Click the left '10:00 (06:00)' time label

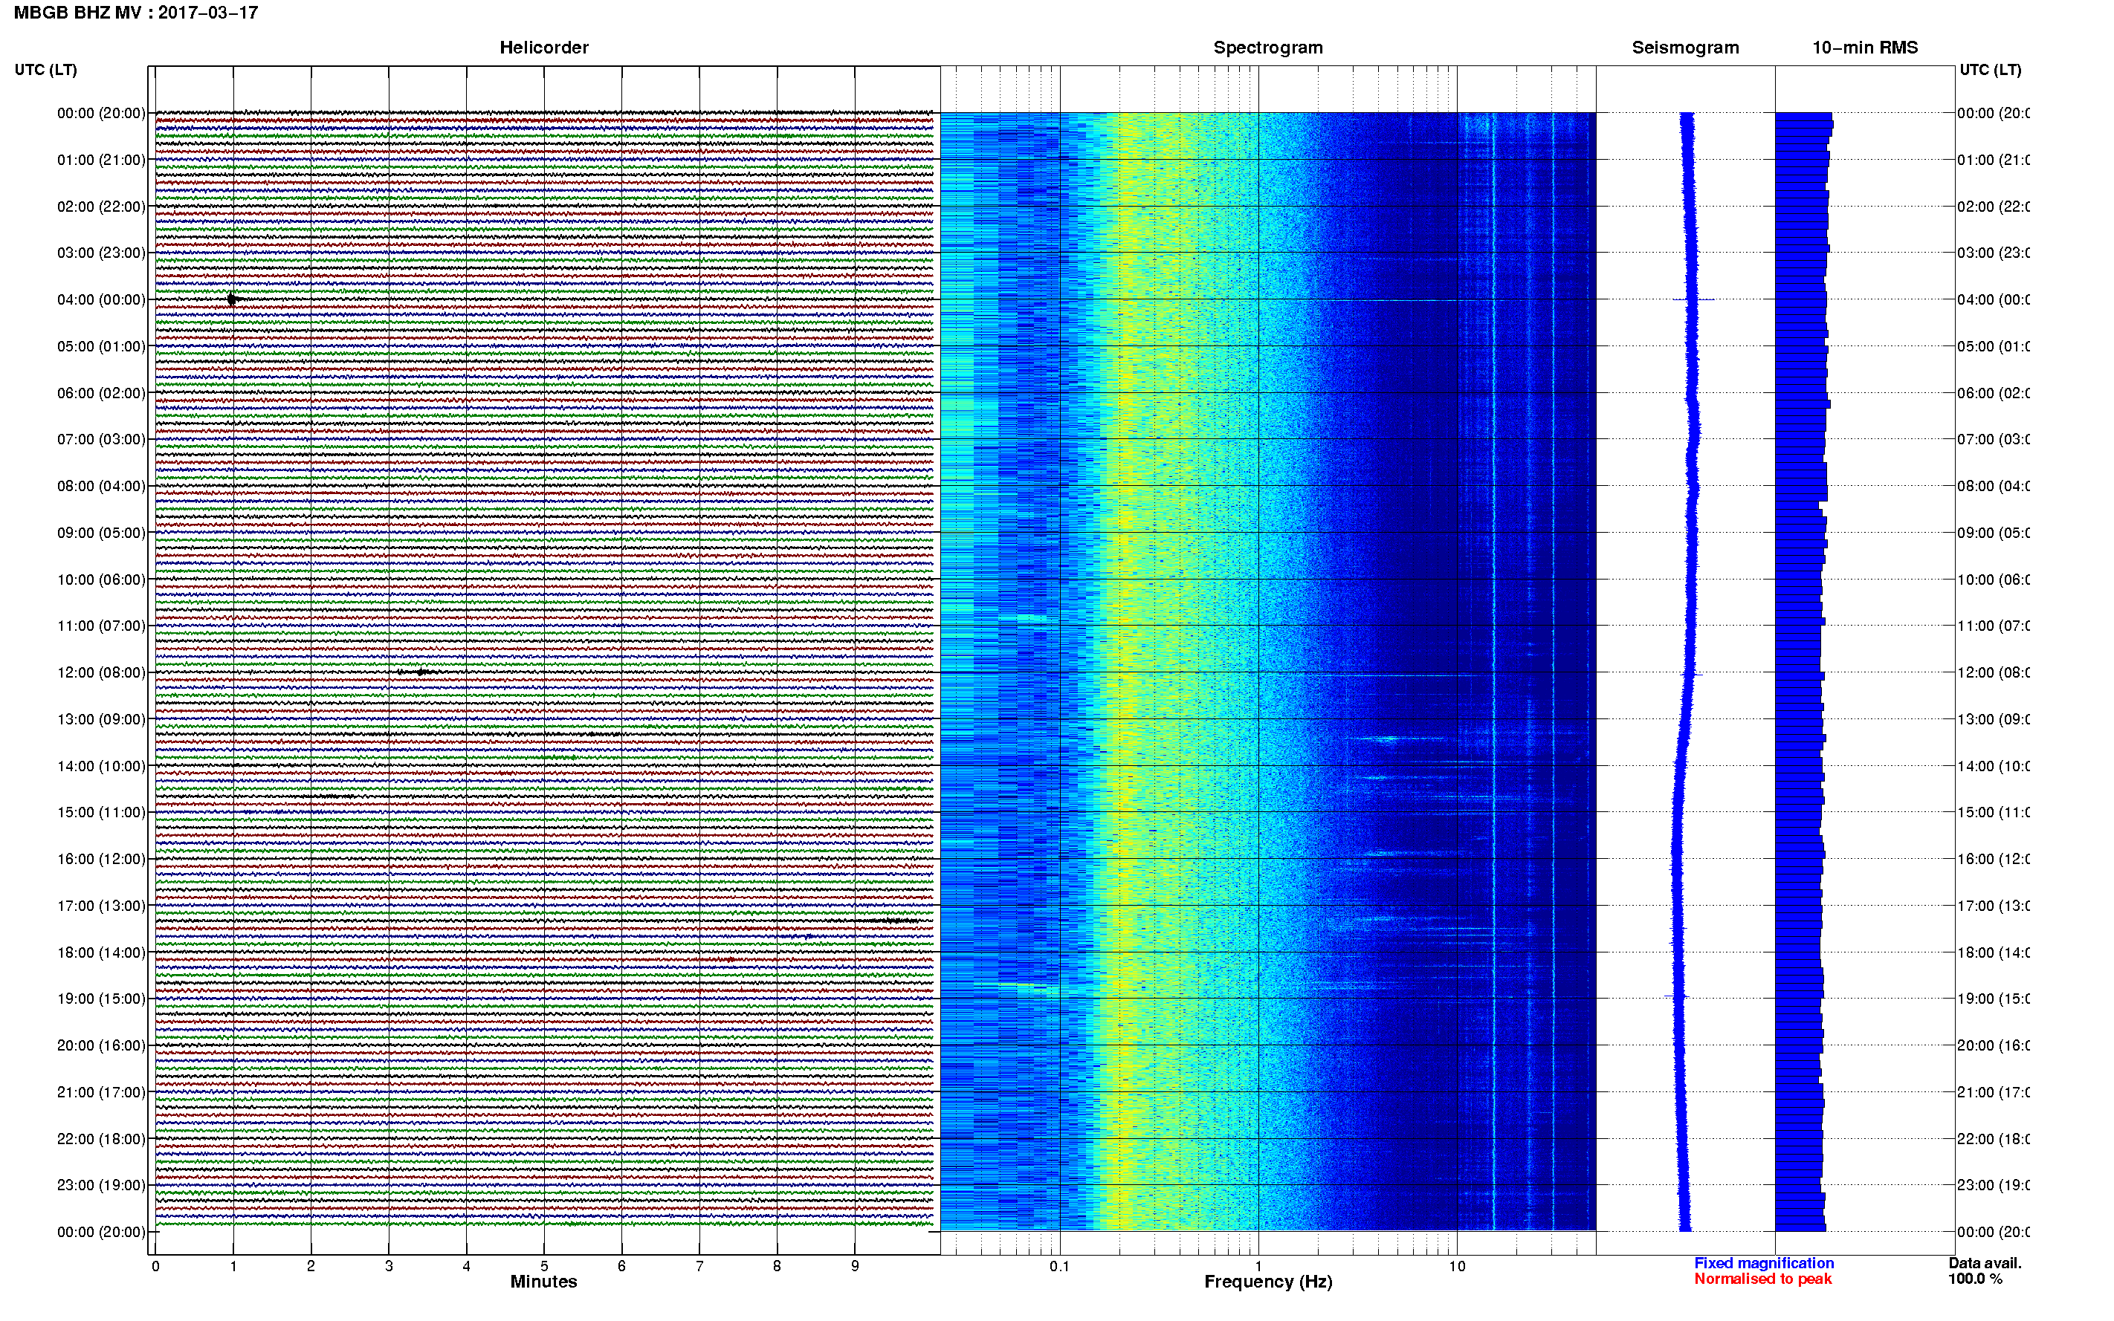(x=101, y=580)
